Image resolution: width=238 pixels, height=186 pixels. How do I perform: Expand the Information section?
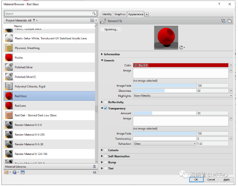point(102,54)
